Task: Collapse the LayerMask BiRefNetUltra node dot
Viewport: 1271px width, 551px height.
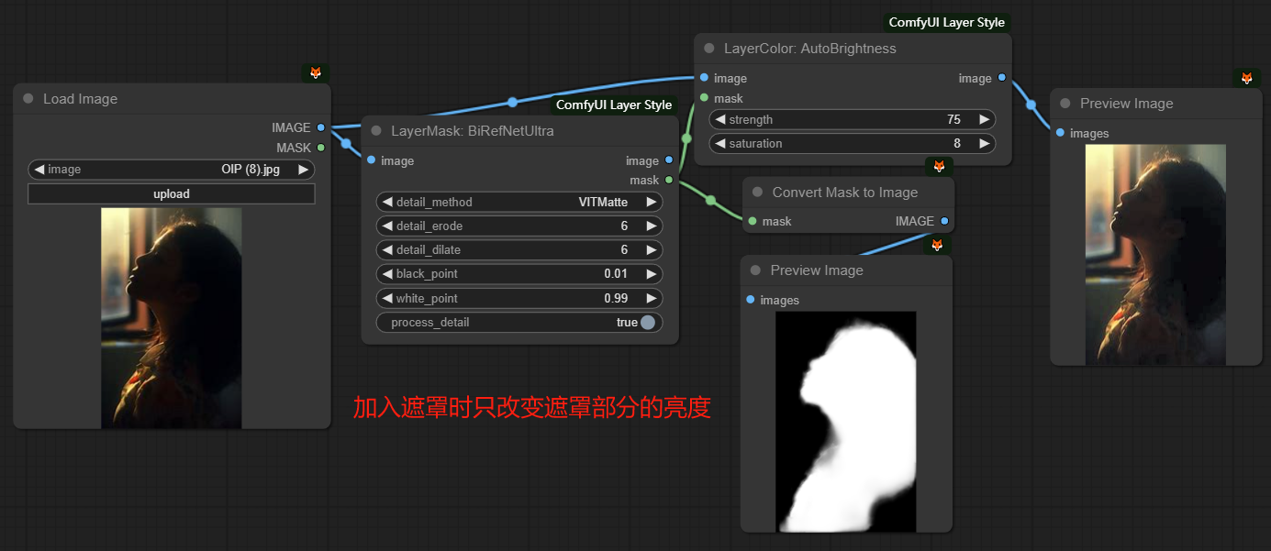Action: (x=376, y=131)
